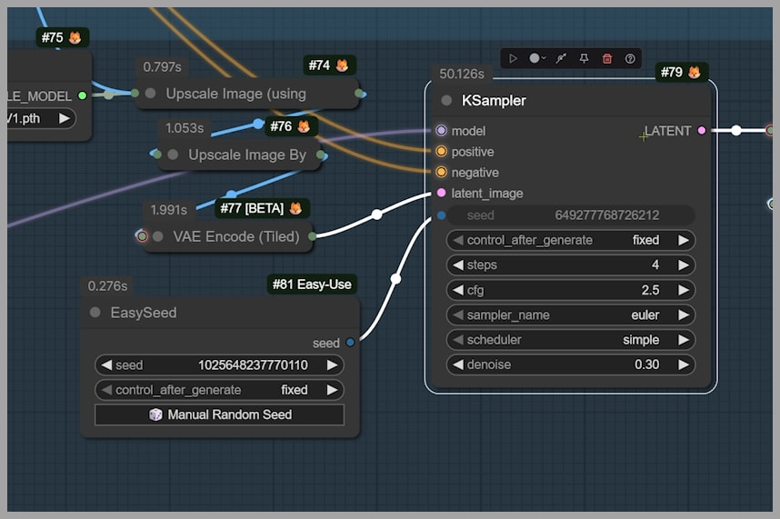Click the #74 node badge
The height and width of the screenshot is (519, 780).
click(329, 65)
